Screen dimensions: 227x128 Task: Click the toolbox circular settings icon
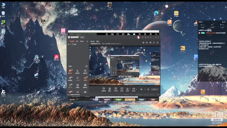click(x=87, y=66)
